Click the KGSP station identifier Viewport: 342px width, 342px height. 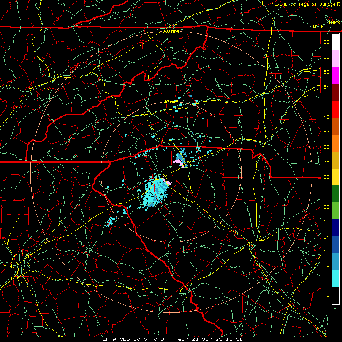click(182, 339)
